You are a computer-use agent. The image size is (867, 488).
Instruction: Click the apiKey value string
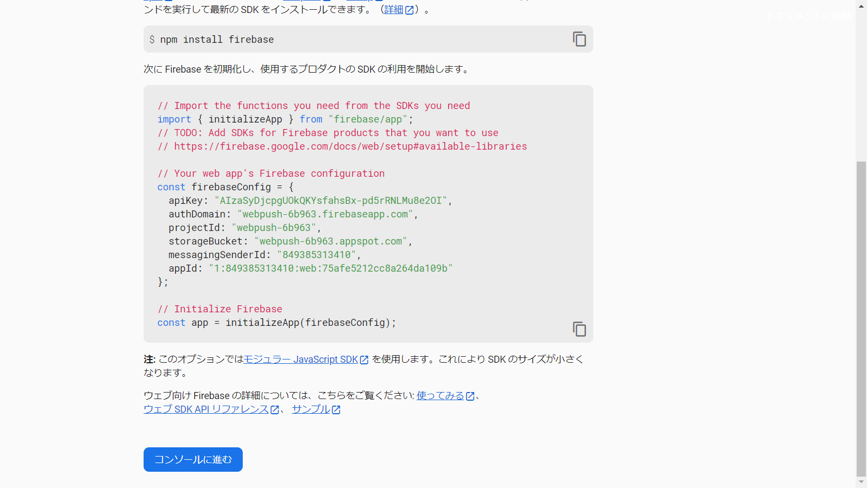coord(331,201)
